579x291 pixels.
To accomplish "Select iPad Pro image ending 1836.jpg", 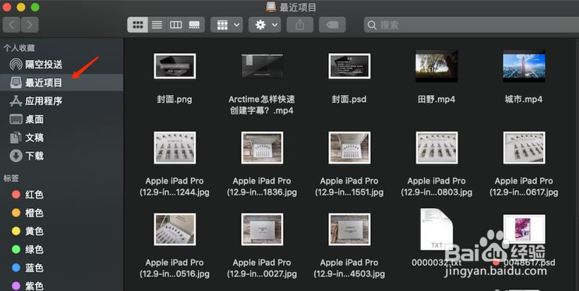I will coord(262,147).
